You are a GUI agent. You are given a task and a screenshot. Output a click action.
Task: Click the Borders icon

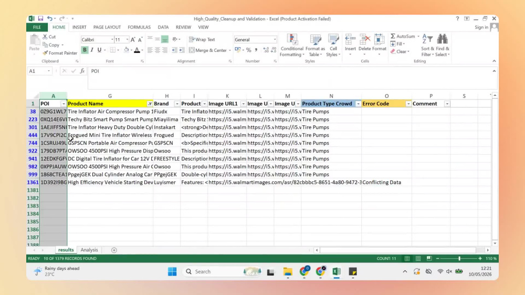click(113, 50)
